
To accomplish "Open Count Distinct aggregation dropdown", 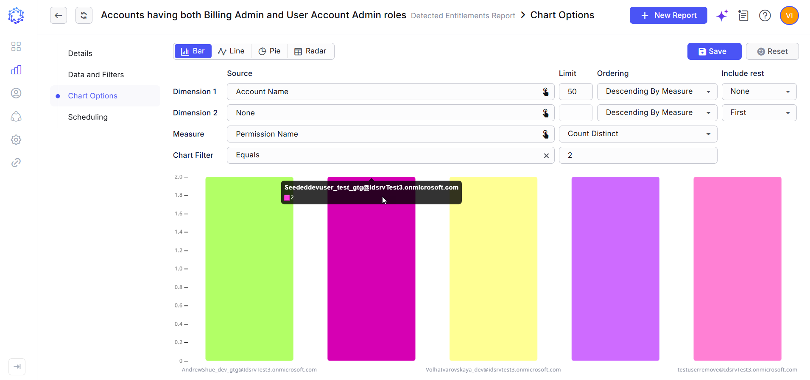I will [638, 134].
